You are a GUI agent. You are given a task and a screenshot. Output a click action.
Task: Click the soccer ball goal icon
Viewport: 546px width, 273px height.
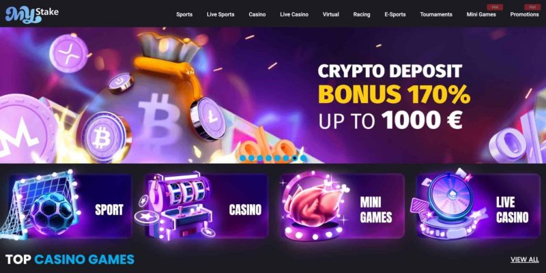(x=40, y=205)
